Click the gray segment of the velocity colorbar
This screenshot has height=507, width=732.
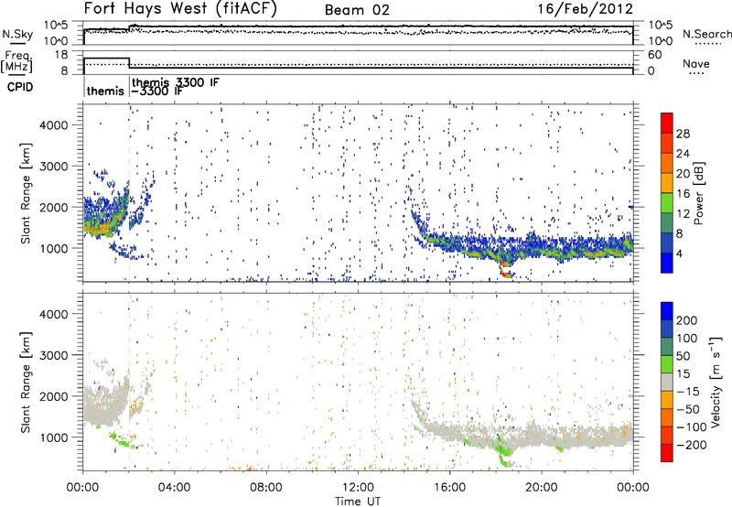click(x=667, y=382)
